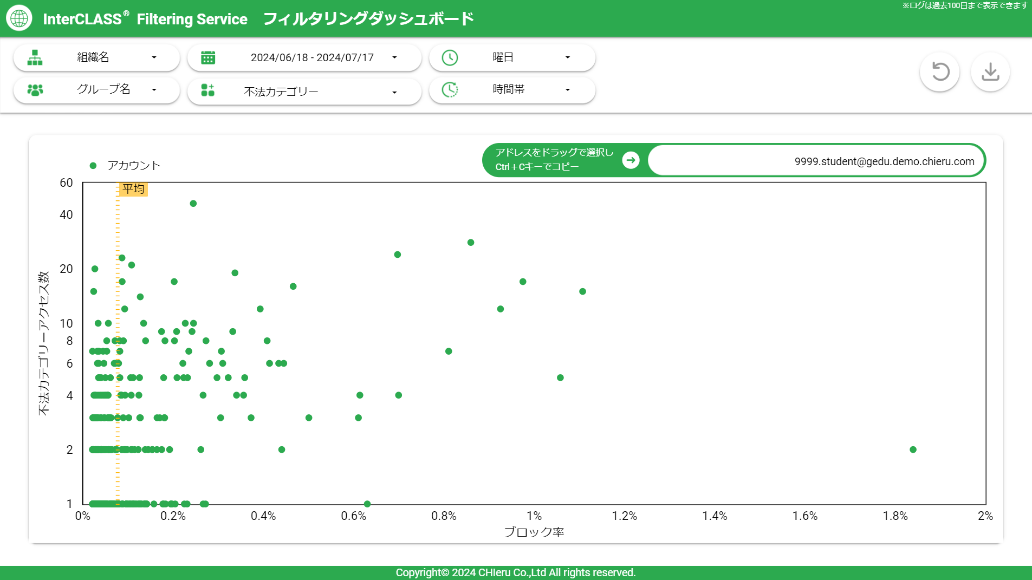The height and width of the screenshot is (580, 1032).
Task: Click the 60 y-axis tick label
Action: coord(66,183)
